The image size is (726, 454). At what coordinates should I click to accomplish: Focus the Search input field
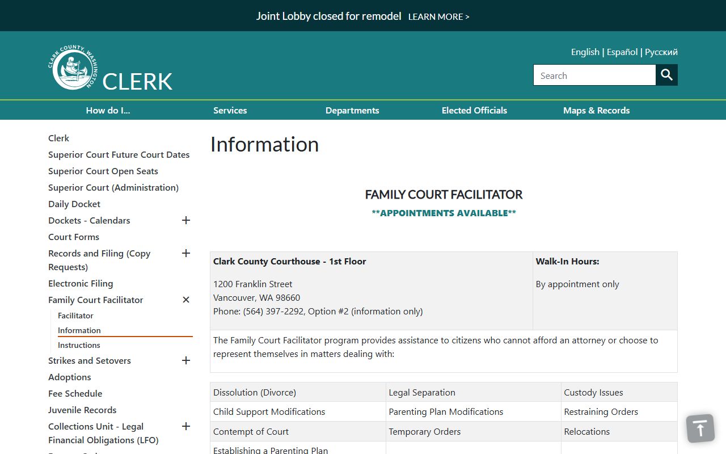tap(594, 75)
